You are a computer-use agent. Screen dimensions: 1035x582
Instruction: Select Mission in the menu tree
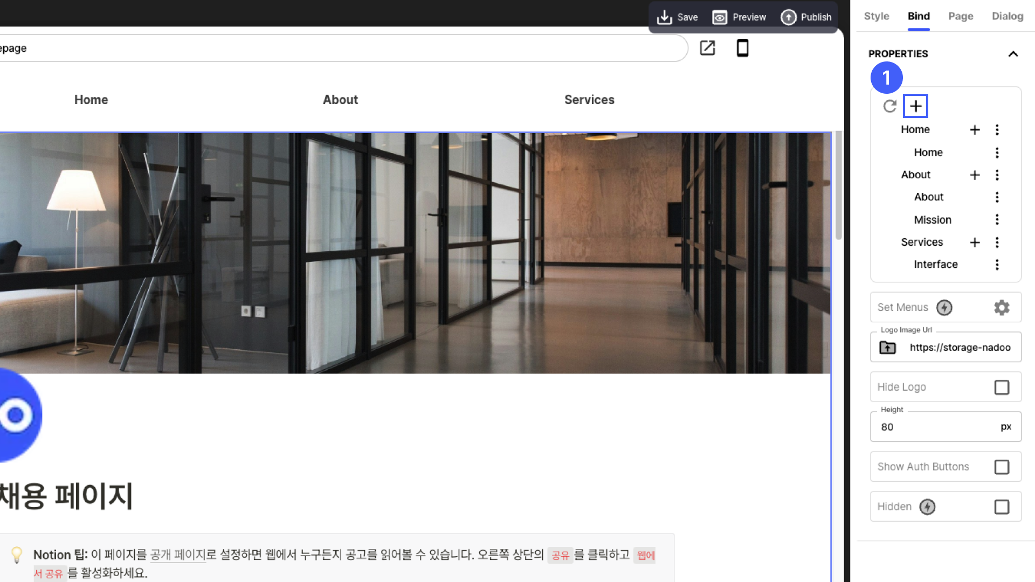pos(933,220)
